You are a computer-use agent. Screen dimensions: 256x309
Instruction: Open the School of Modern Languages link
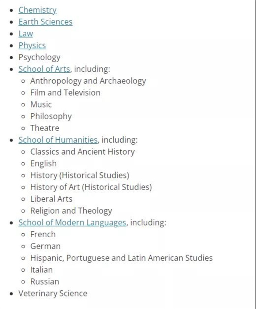coord(72,223)
